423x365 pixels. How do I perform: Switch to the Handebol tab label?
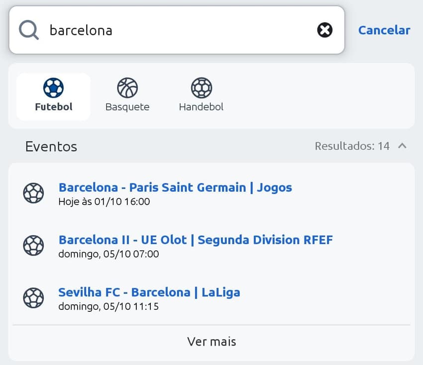click(x=201, y=107)
